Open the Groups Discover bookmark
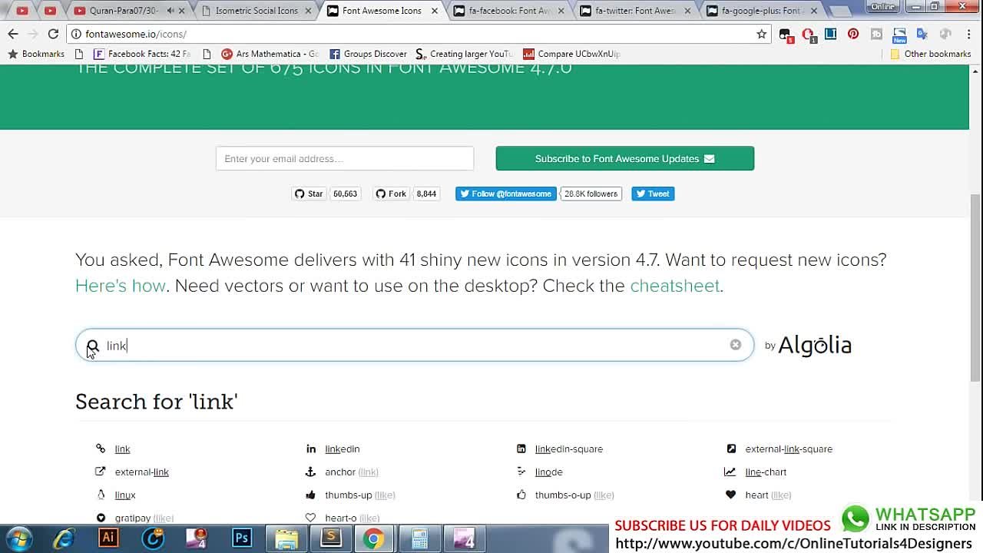 (368, 54)
